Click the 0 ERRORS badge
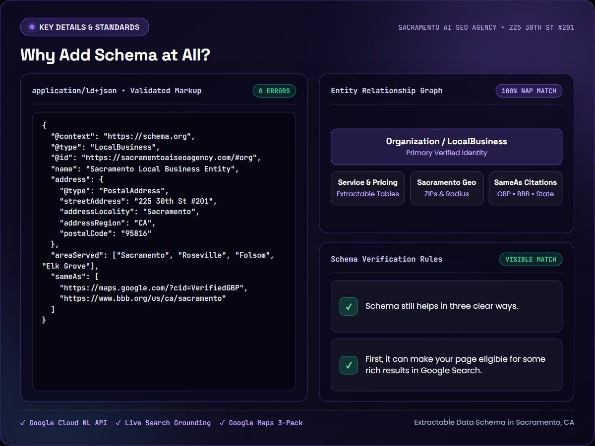The image size is (595, 446). (x=274, y=91)
